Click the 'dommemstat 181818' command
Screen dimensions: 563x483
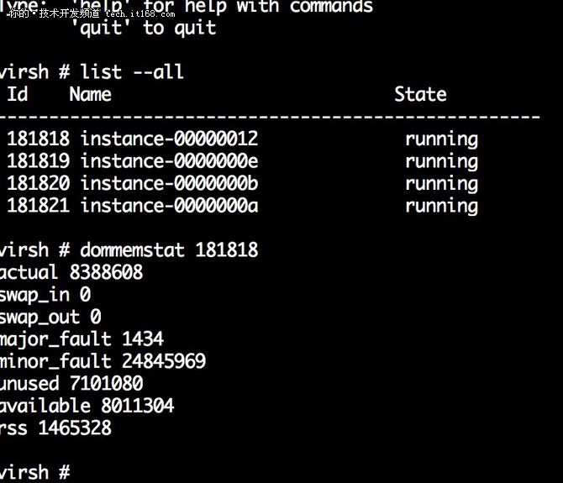pyautogui.click(x=169, y=249)
